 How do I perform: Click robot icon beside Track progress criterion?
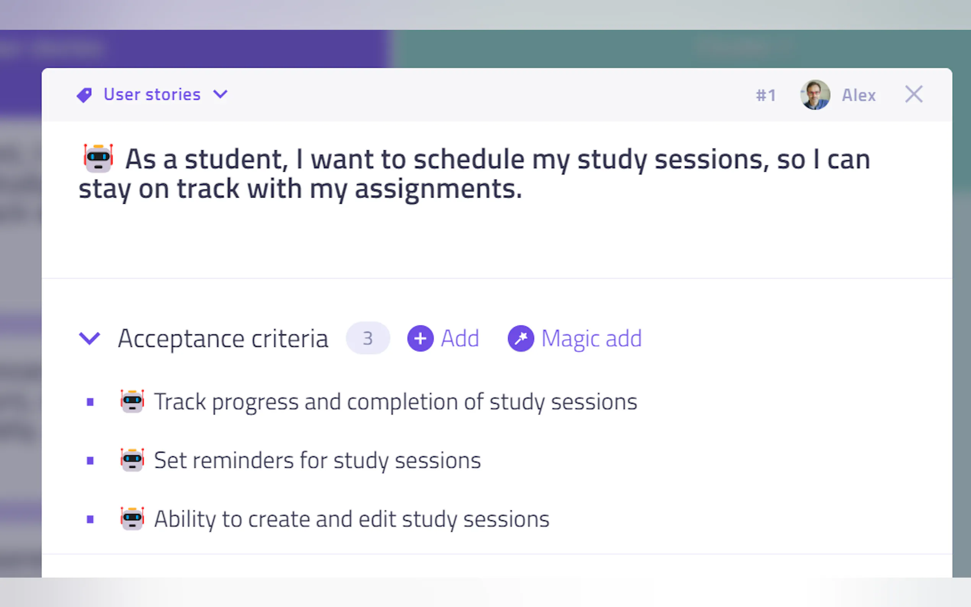132,401
